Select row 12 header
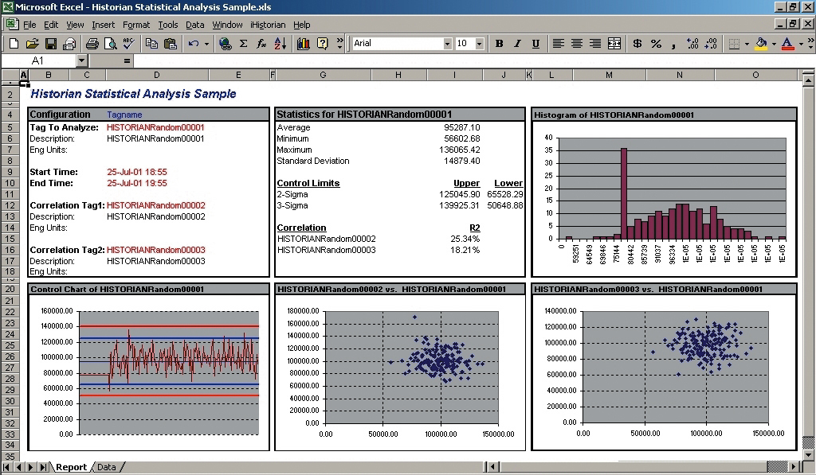This screenshot has width=816, height=475. pos(10,205)
